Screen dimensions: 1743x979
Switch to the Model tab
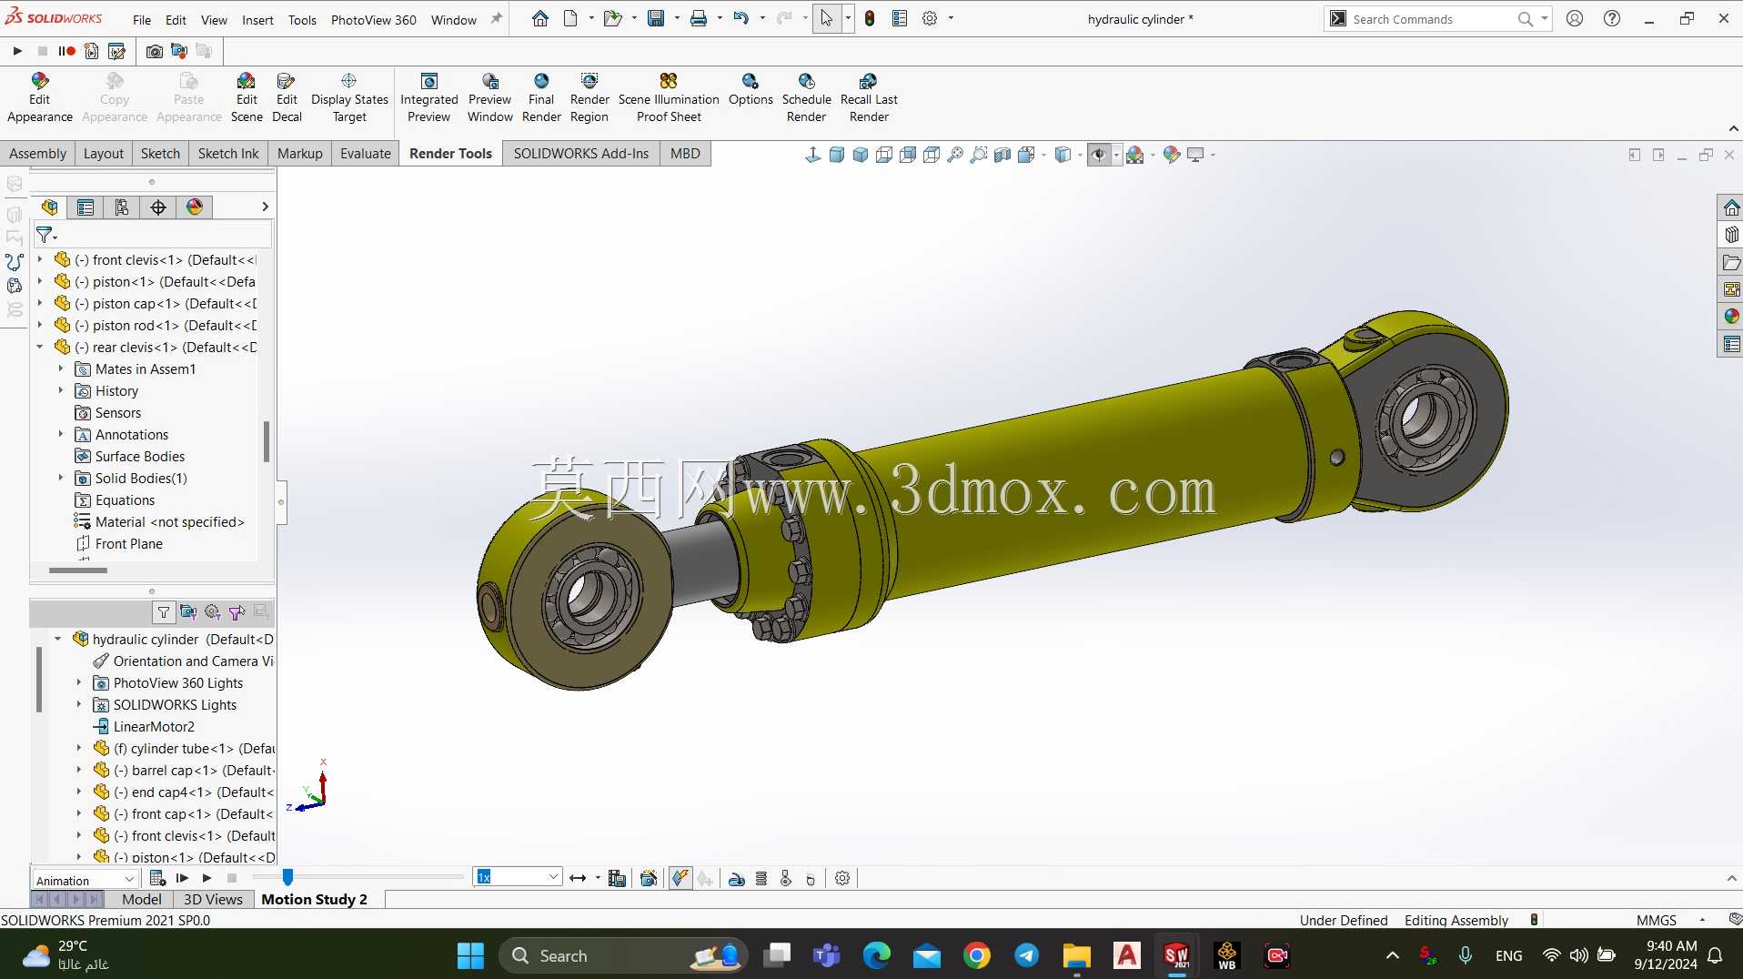(x=142, y=899)
